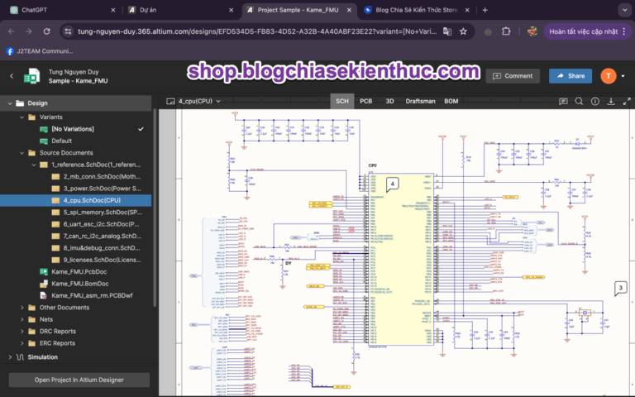The width and height of the screenshot is (635, 397).
Task: Open the comments panel icon in viewer toolbar
Action: coord(563,101)
